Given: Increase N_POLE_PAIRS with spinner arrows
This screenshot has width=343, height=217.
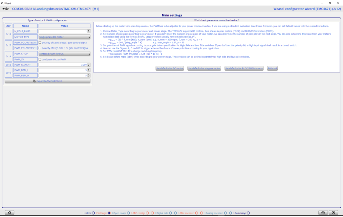Looking at the screenshot, I should tap(89, 30).
